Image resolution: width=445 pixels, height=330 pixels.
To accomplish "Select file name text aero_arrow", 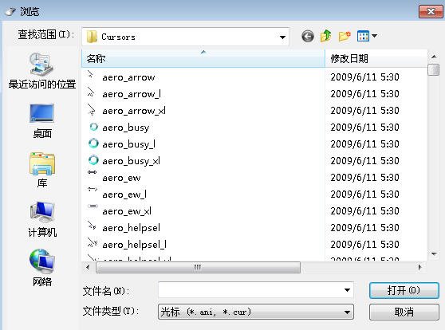I will 128,77.
